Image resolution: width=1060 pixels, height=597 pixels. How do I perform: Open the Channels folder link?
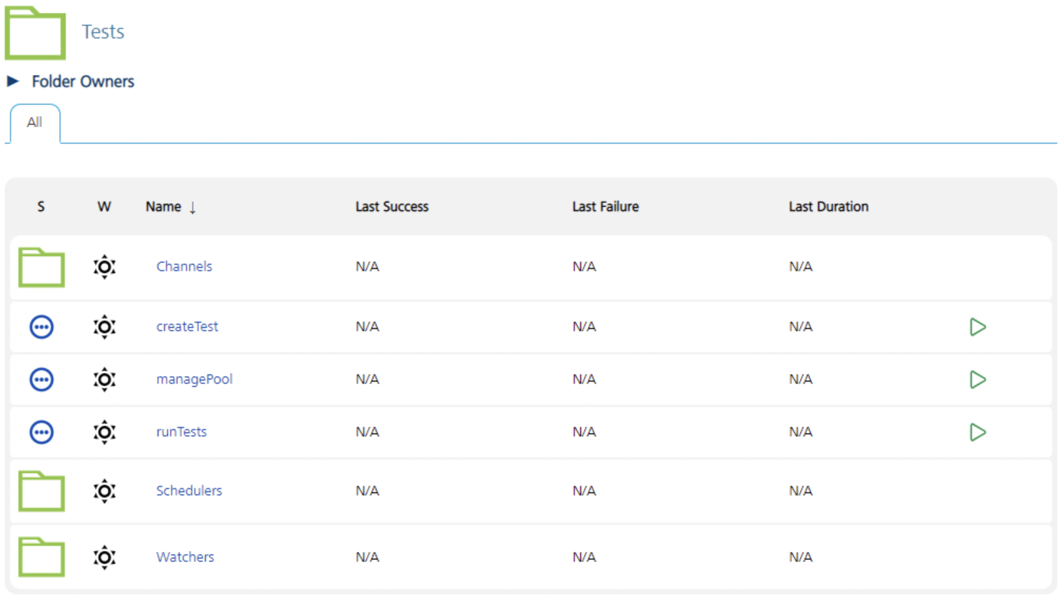(x=184, y=266)
